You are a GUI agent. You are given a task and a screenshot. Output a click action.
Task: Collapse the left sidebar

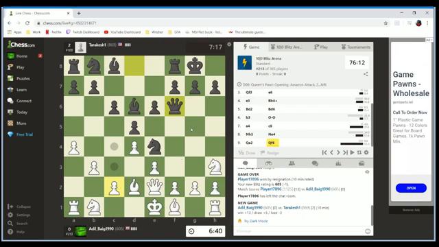point(20,207)
